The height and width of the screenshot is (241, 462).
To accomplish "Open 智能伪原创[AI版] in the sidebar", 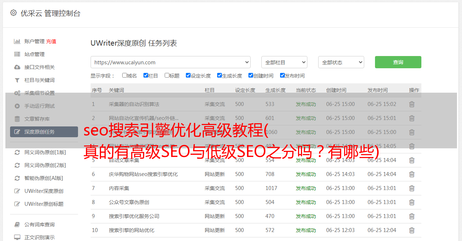I will (x=44, y=178).
